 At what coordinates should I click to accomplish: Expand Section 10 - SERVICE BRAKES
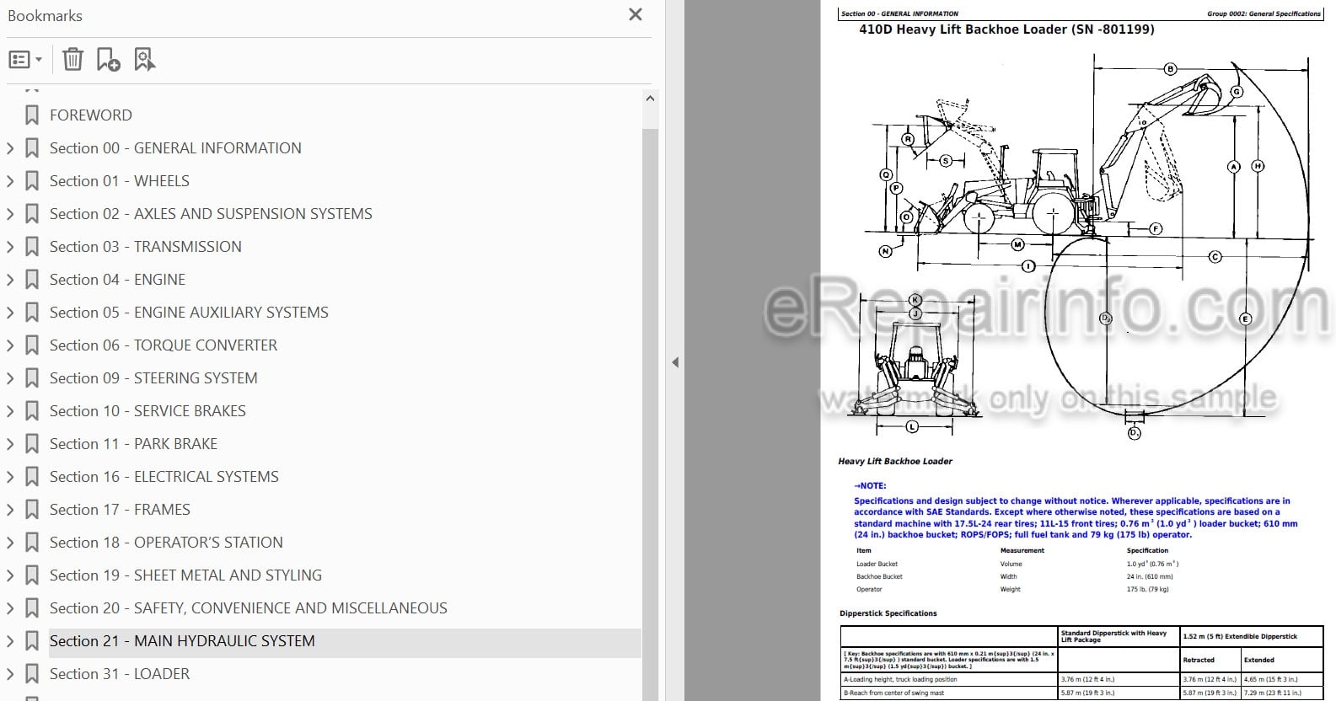pyautogui.click(x=10, y=411)
